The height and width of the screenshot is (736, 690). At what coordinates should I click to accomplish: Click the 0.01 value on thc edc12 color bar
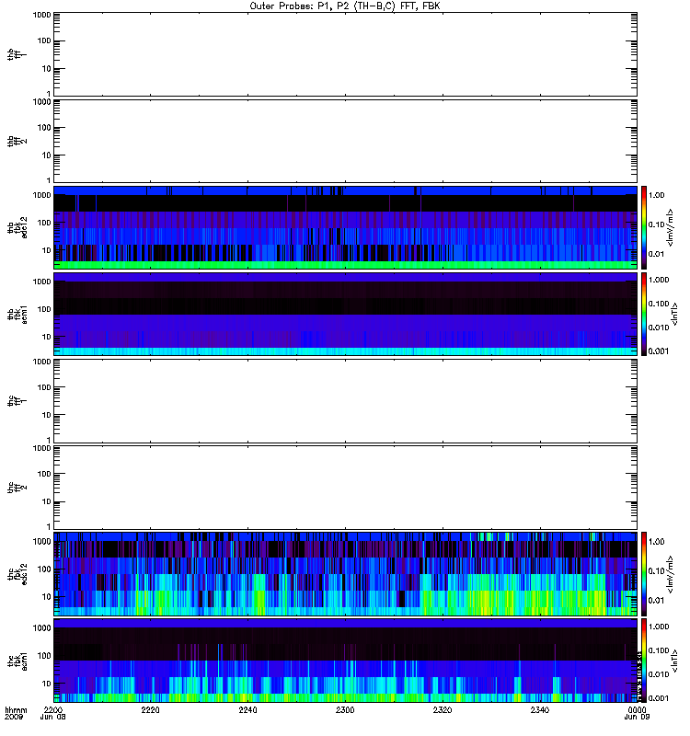pos(657,601)
